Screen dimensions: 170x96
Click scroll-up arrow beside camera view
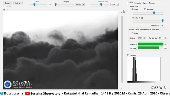(122, 12)
